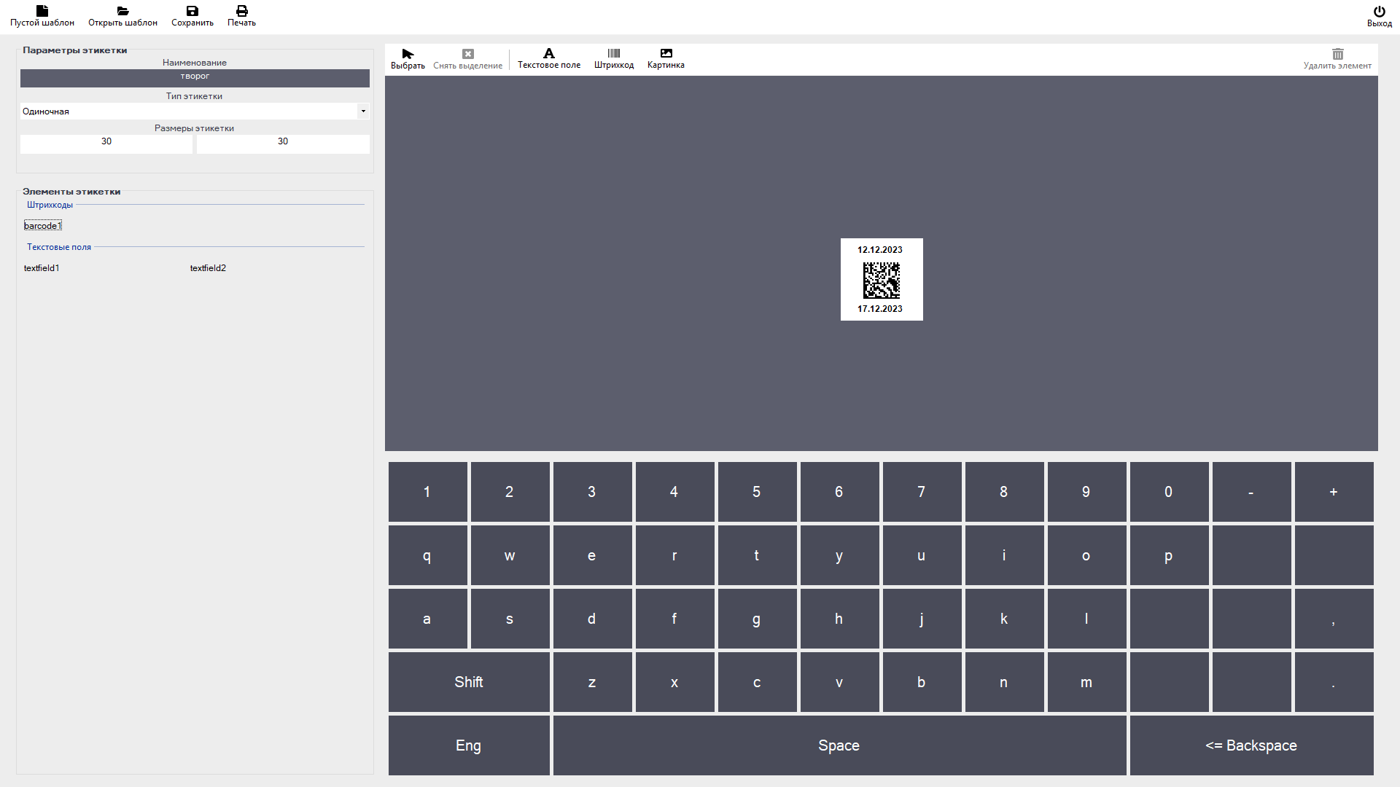Tap the m key on the keyboard
The height and width of the screenshot is (787, 1400).
tap(1087, 682)
